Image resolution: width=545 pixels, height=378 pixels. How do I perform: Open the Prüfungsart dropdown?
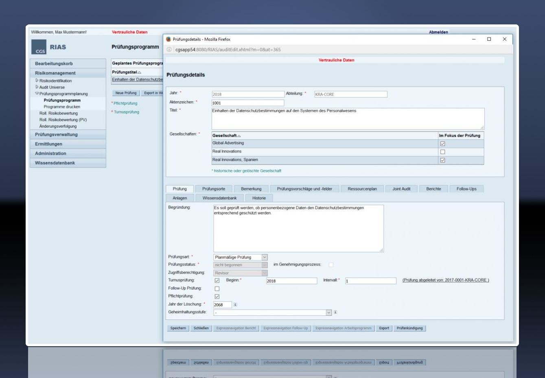[241, 257]
